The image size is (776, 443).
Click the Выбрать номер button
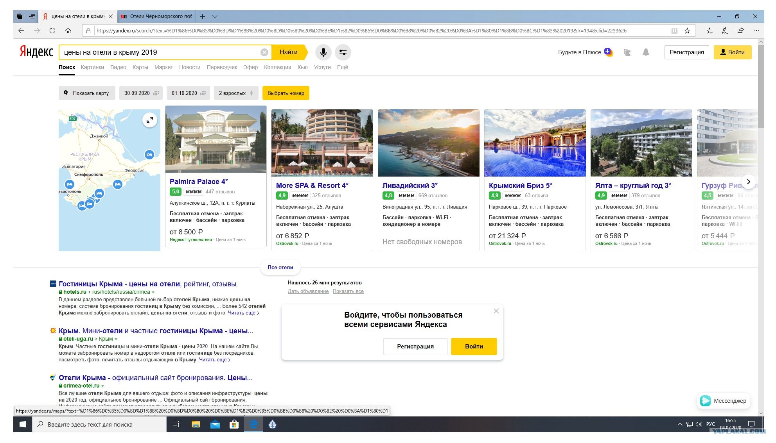[x=286, y=93]
